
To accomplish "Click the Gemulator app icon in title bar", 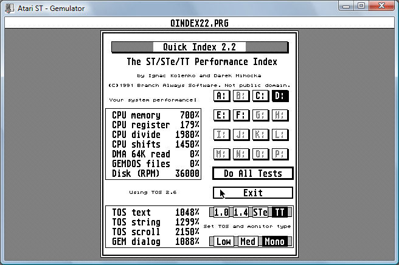I will [x=9, y=8].
